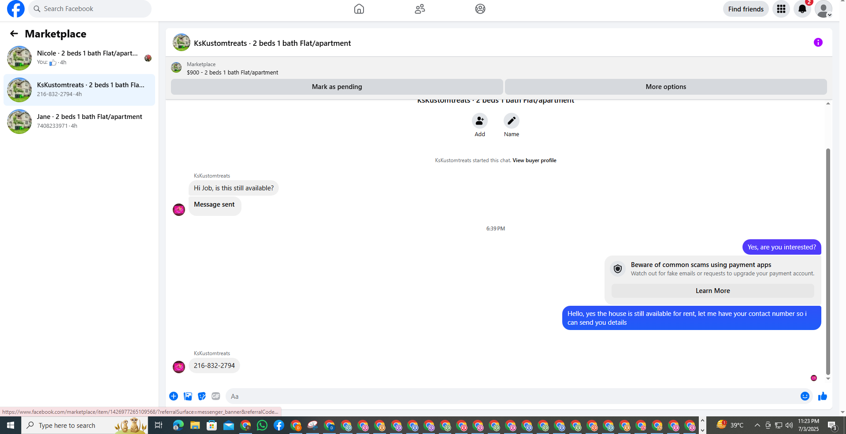Choose a sticker icon
846x434 pixels.
pos(202,396)
